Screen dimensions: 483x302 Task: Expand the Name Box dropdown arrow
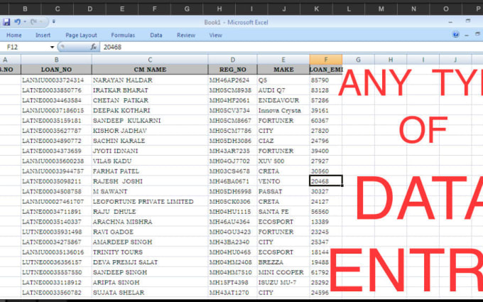[x=52, y=47]
